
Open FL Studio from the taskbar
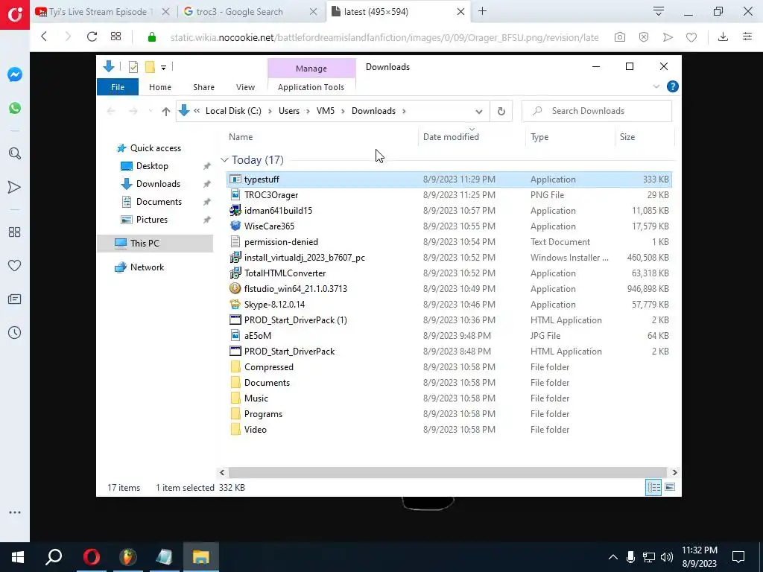tap(128, 557)
